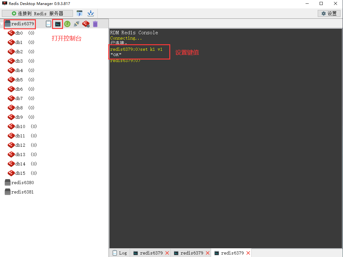Viewport: 343px width, 257px height.
Task: Click the key count (0) beside db3
Action: click(x=31, y=61)
